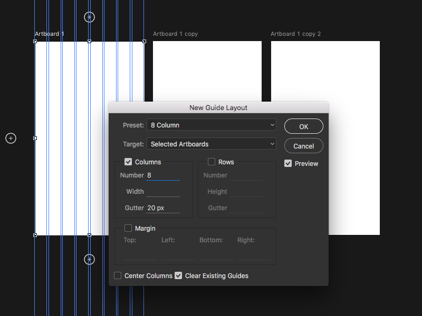Click the add artboard plus icon left of Artboard 1
Screen dimensions: 422x316
tap(11, 138)
